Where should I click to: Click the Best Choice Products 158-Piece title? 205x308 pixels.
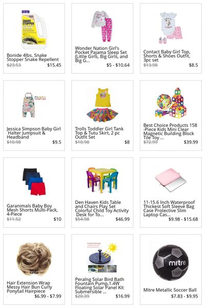pos(170,131)
